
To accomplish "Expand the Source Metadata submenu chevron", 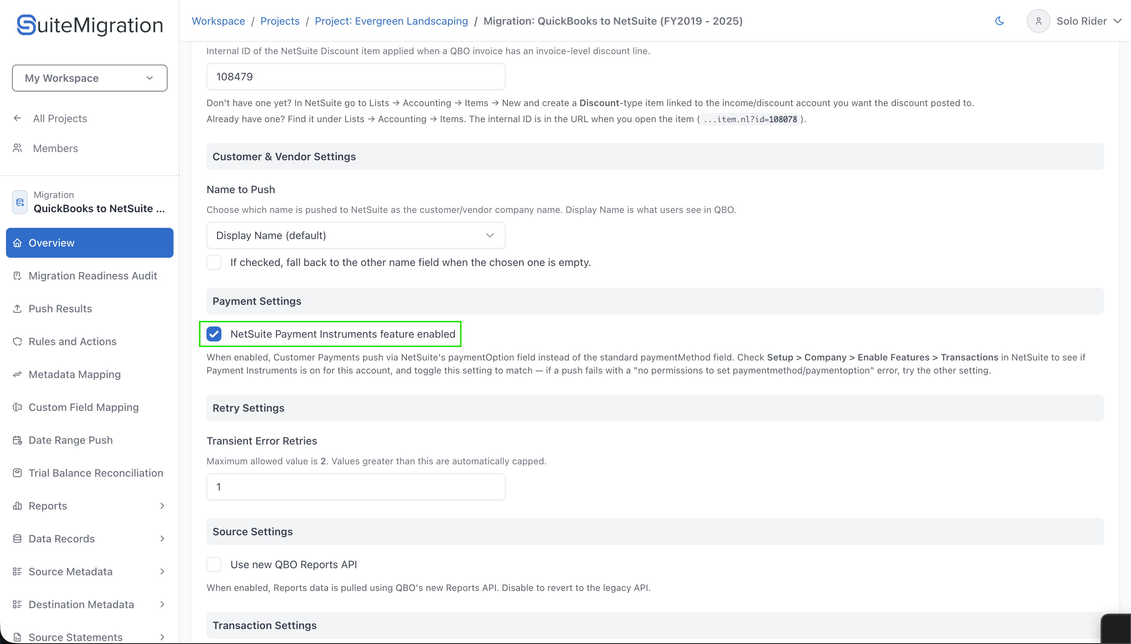I will pos(162,572).
